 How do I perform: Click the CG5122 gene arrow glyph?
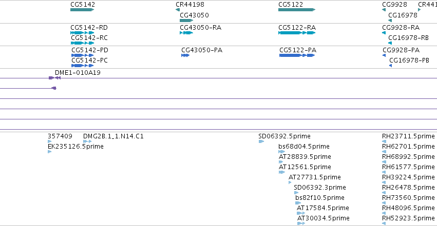pyautogui.click(x=297, y=10)
